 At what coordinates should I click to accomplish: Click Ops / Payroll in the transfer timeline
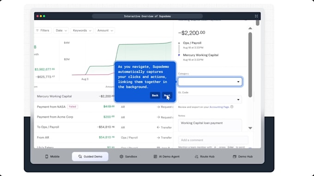point(192,43)
